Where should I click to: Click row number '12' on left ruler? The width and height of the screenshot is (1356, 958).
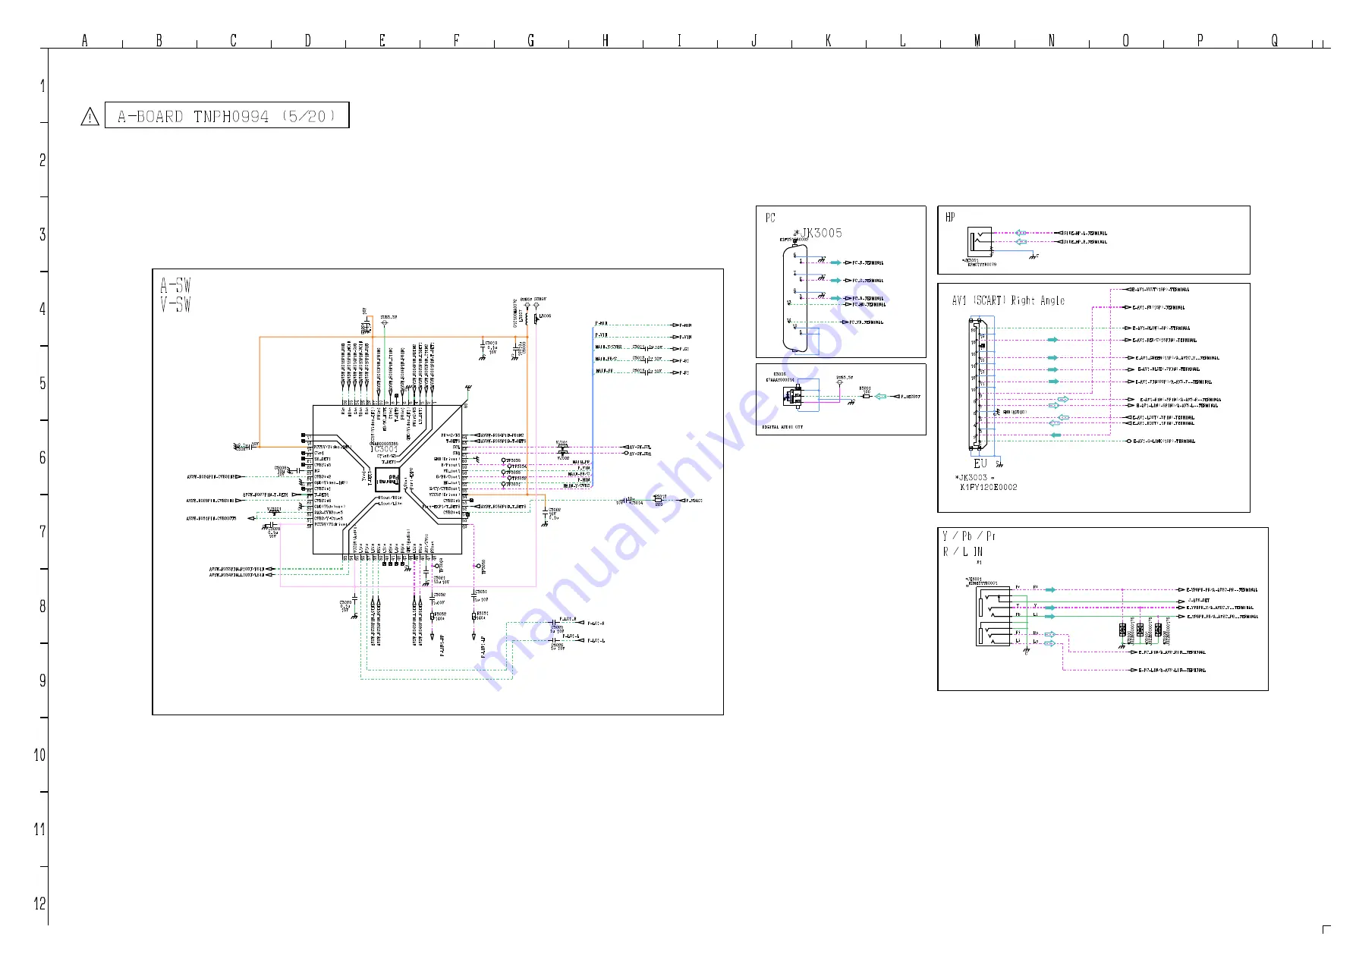(39, 903)
